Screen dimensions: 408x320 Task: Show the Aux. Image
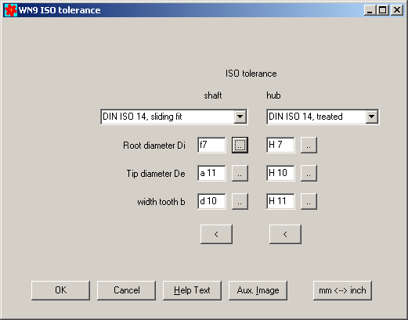point(258,290)
